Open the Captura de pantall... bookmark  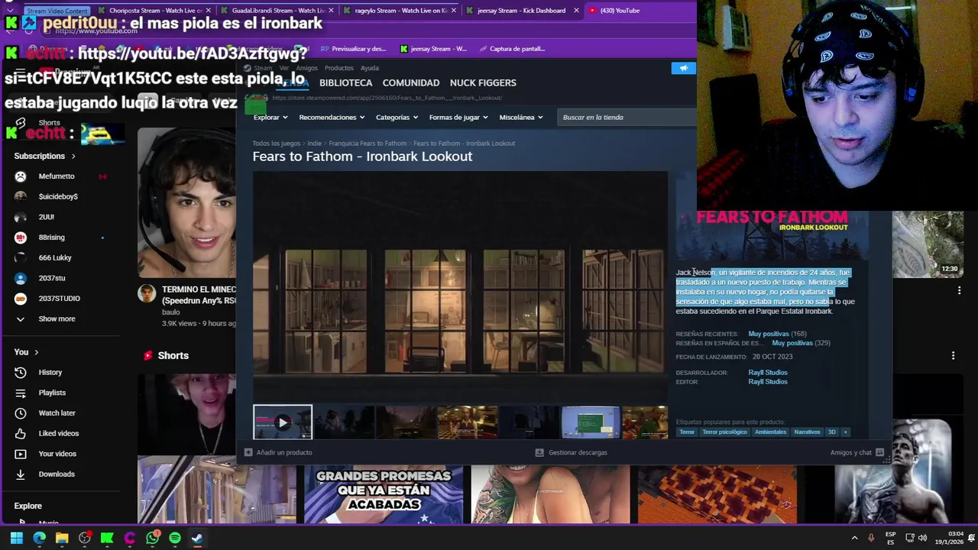[x=512, y=49]
